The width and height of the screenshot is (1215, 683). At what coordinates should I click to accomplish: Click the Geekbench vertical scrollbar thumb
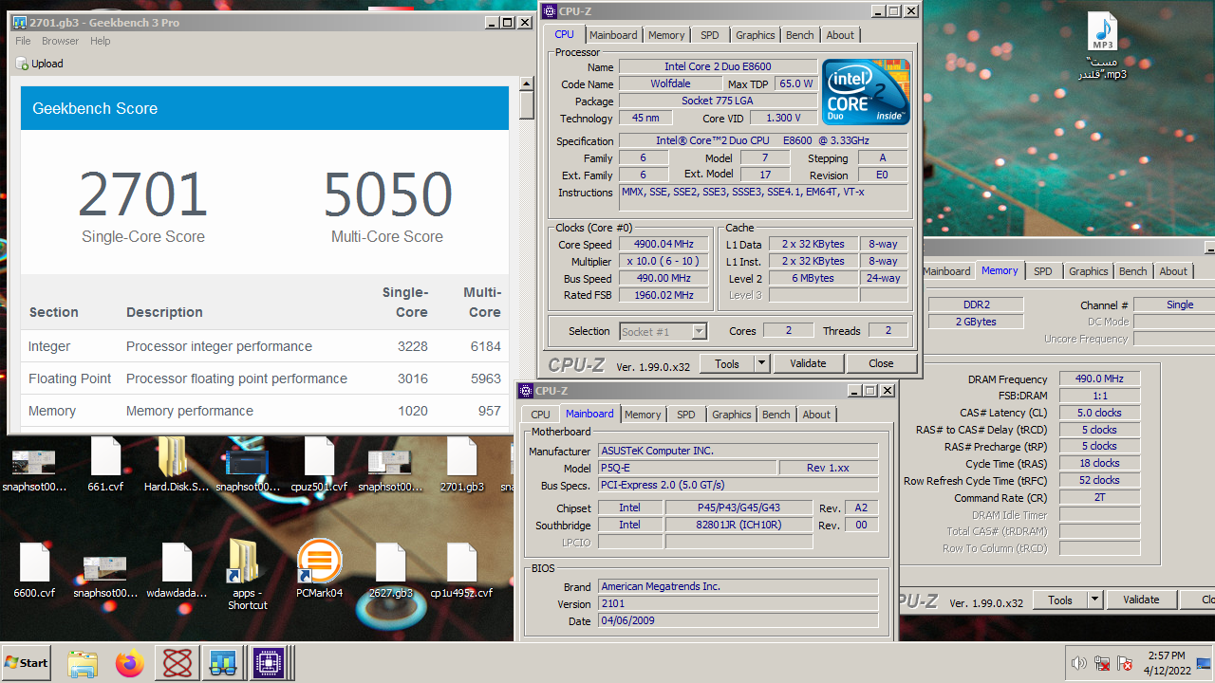(x=527, y=105)
